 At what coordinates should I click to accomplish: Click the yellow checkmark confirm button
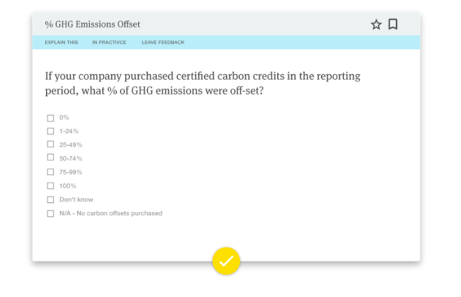[226, 261]
